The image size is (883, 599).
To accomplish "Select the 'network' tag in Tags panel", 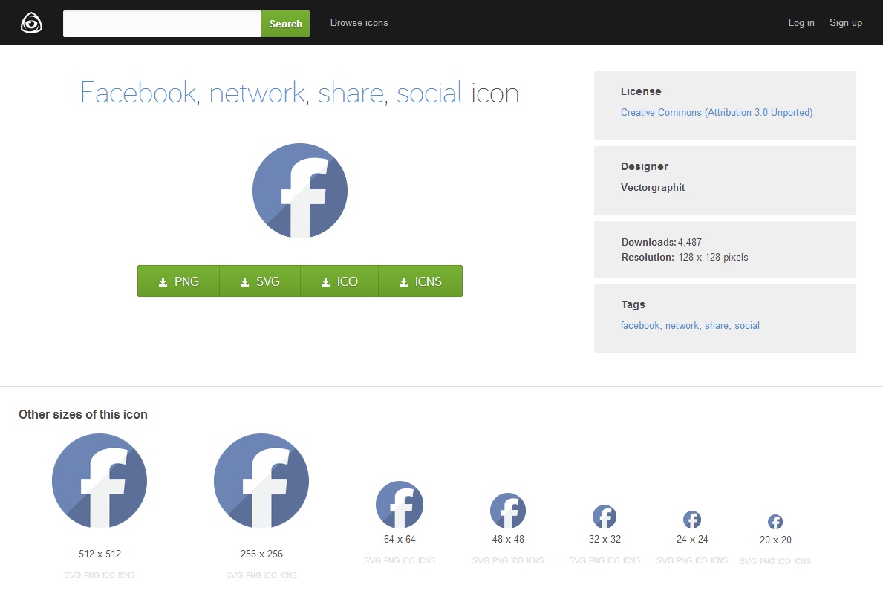I will click(682, 325).
